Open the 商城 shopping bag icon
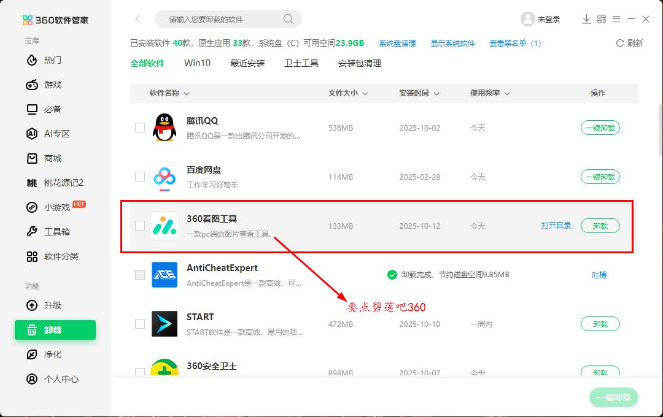Screen dimensions: 663x417 [x=32, y=158]
